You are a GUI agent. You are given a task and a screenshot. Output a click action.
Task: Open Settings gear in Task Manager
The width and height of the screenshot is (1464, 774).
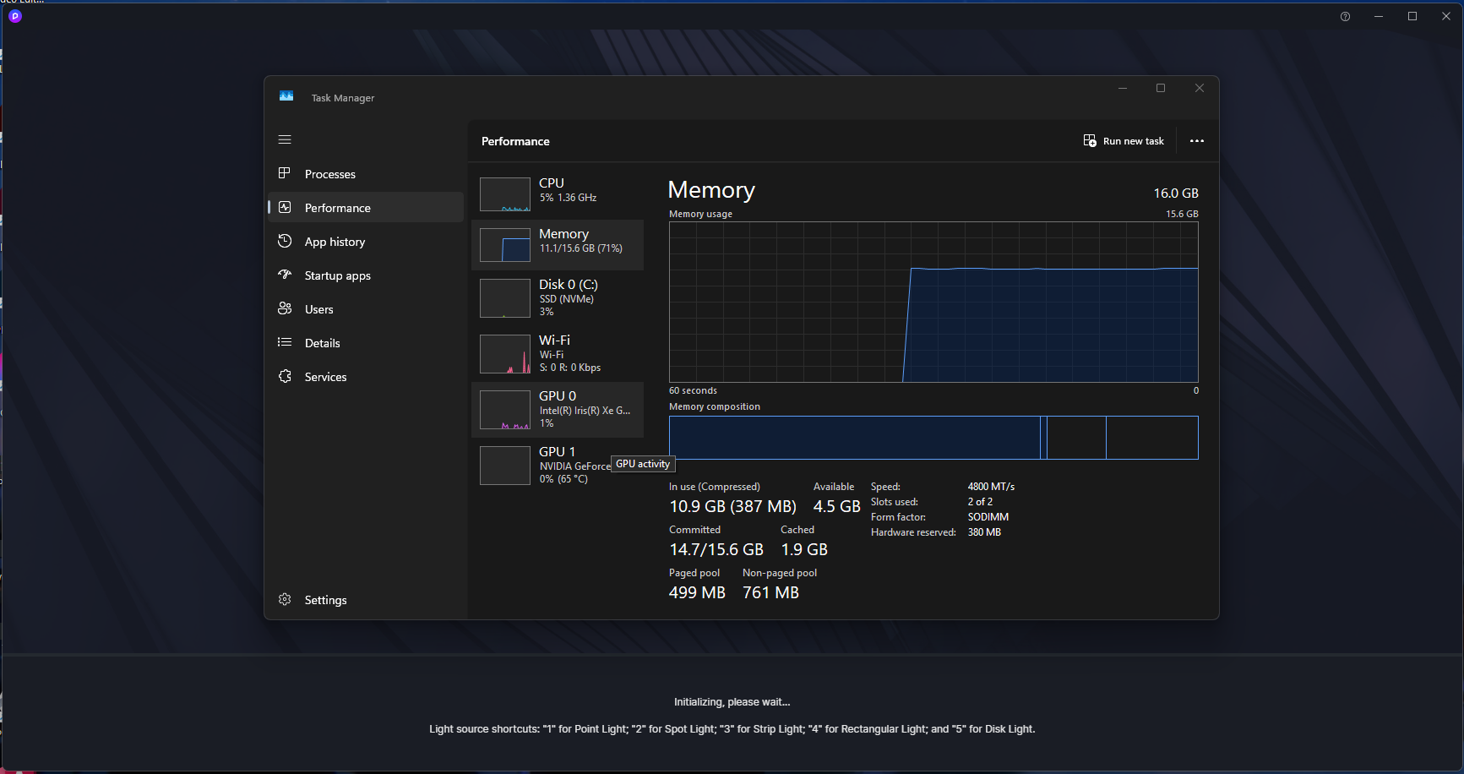(x=285, y=599)
